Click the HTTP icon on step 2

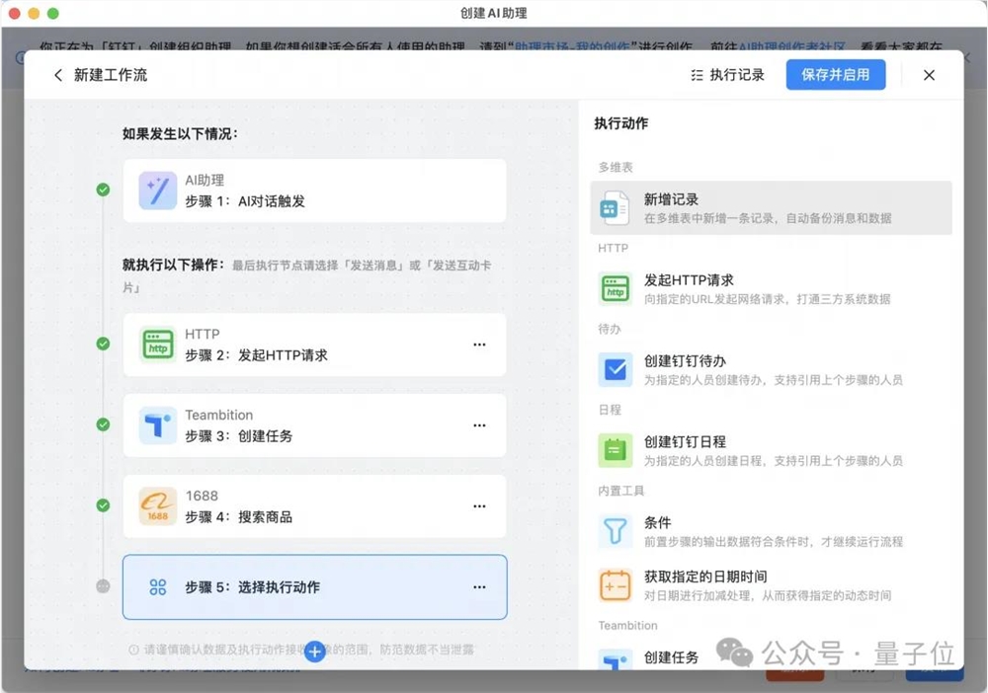[x=157, y=344]
